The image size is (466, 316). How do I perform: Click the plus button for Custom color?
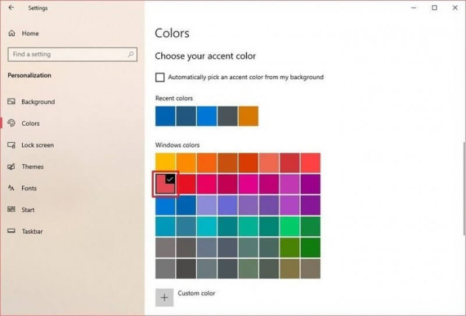[x=165, y=297]
